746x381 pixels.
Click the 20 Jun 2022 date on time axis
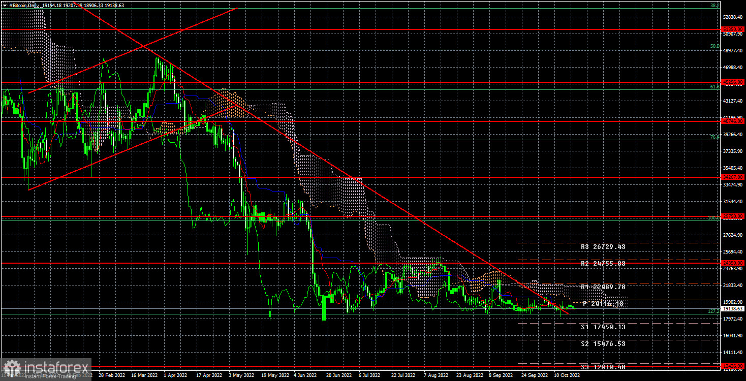pos(339,376)
